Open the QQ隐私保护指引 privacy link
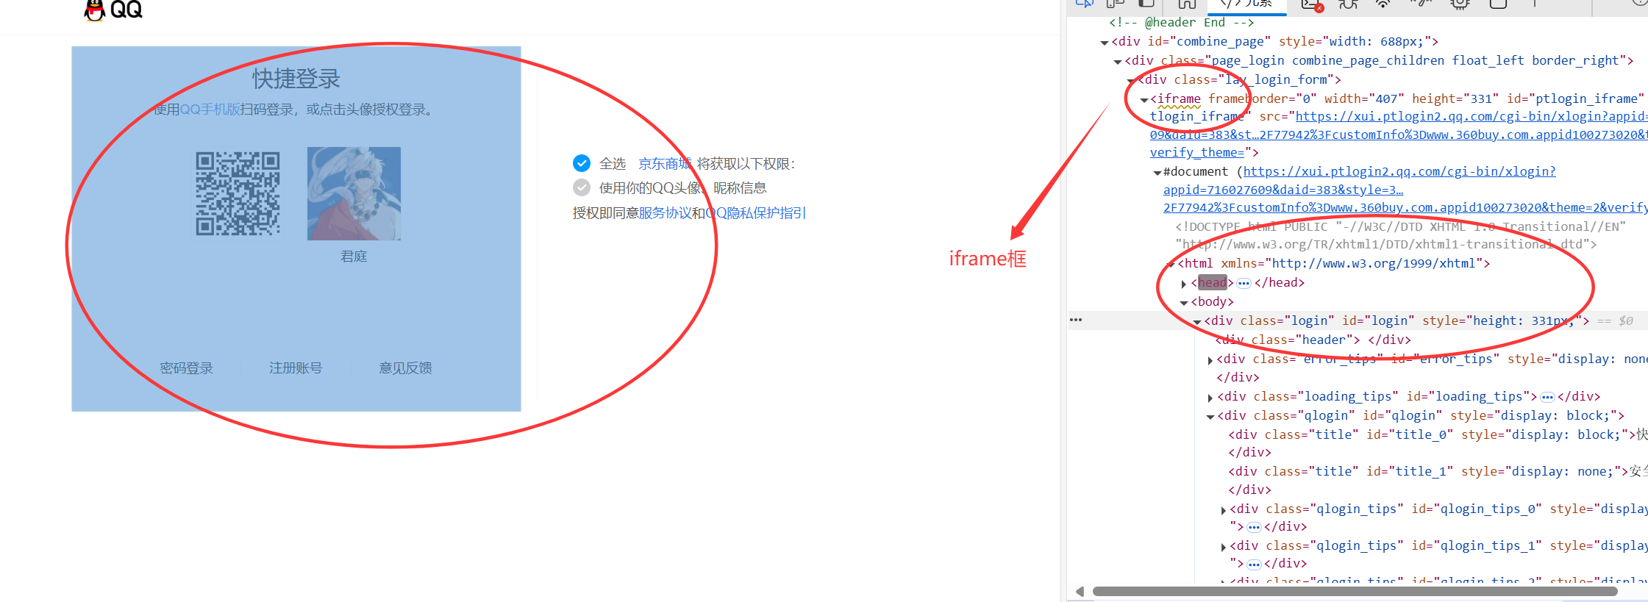Screen dimensions: 1648x602 pyautogui.click(x=756, y=213)
